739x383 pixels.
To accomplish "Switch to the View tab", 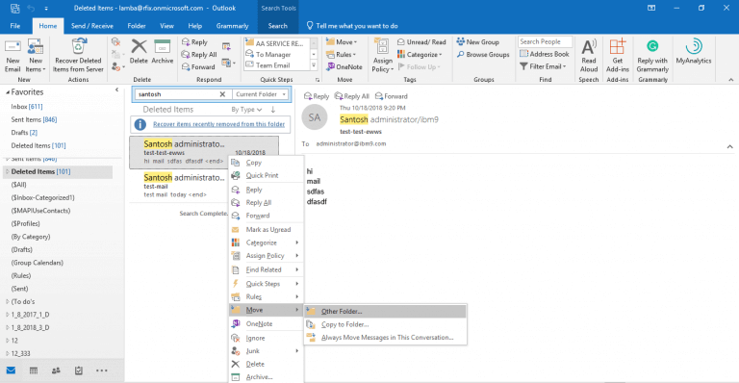I will tap(166, 26).
